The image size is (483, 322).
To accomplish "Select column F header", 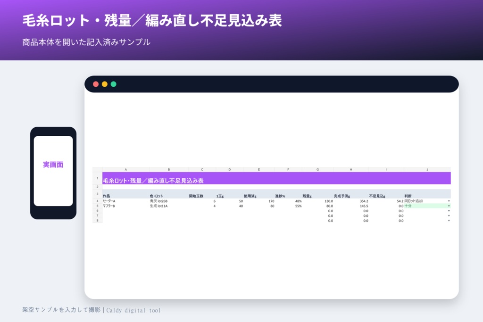I will 288,170.
